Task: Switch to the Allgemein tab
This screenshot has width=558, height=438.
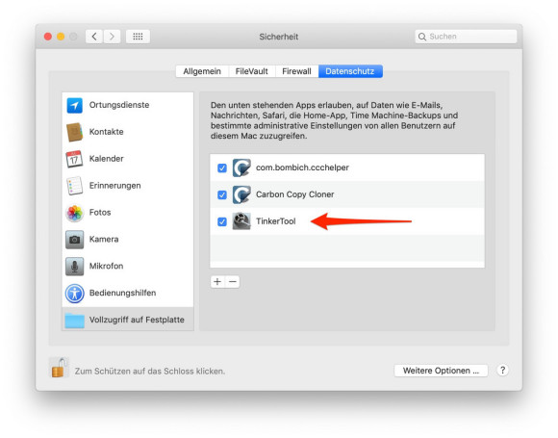Action: pos(202,71)
